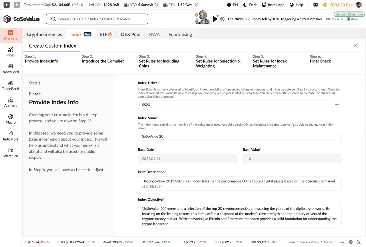Screen dimensions: 366x247
Task: Click the ETH gas fee icon
Action: tap(165, 5)
